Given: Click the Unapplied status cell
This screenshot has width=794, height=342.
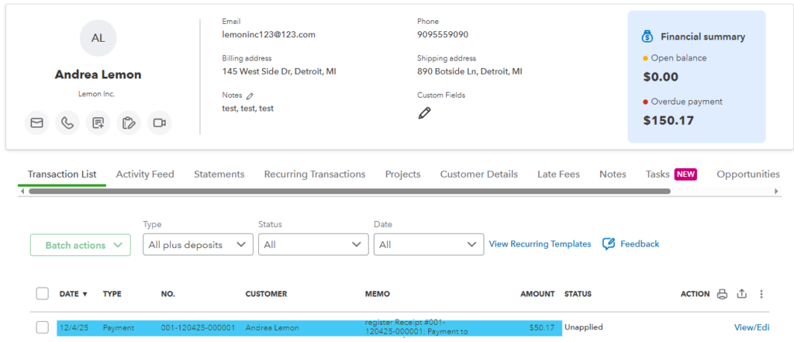Looking at the screenshot, I should (583, 327).
